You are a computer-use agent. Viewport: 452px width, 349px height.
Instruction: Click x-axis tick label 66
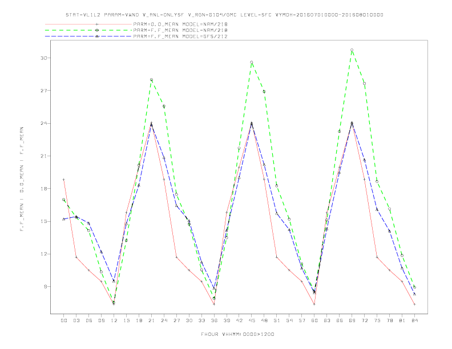340,320
